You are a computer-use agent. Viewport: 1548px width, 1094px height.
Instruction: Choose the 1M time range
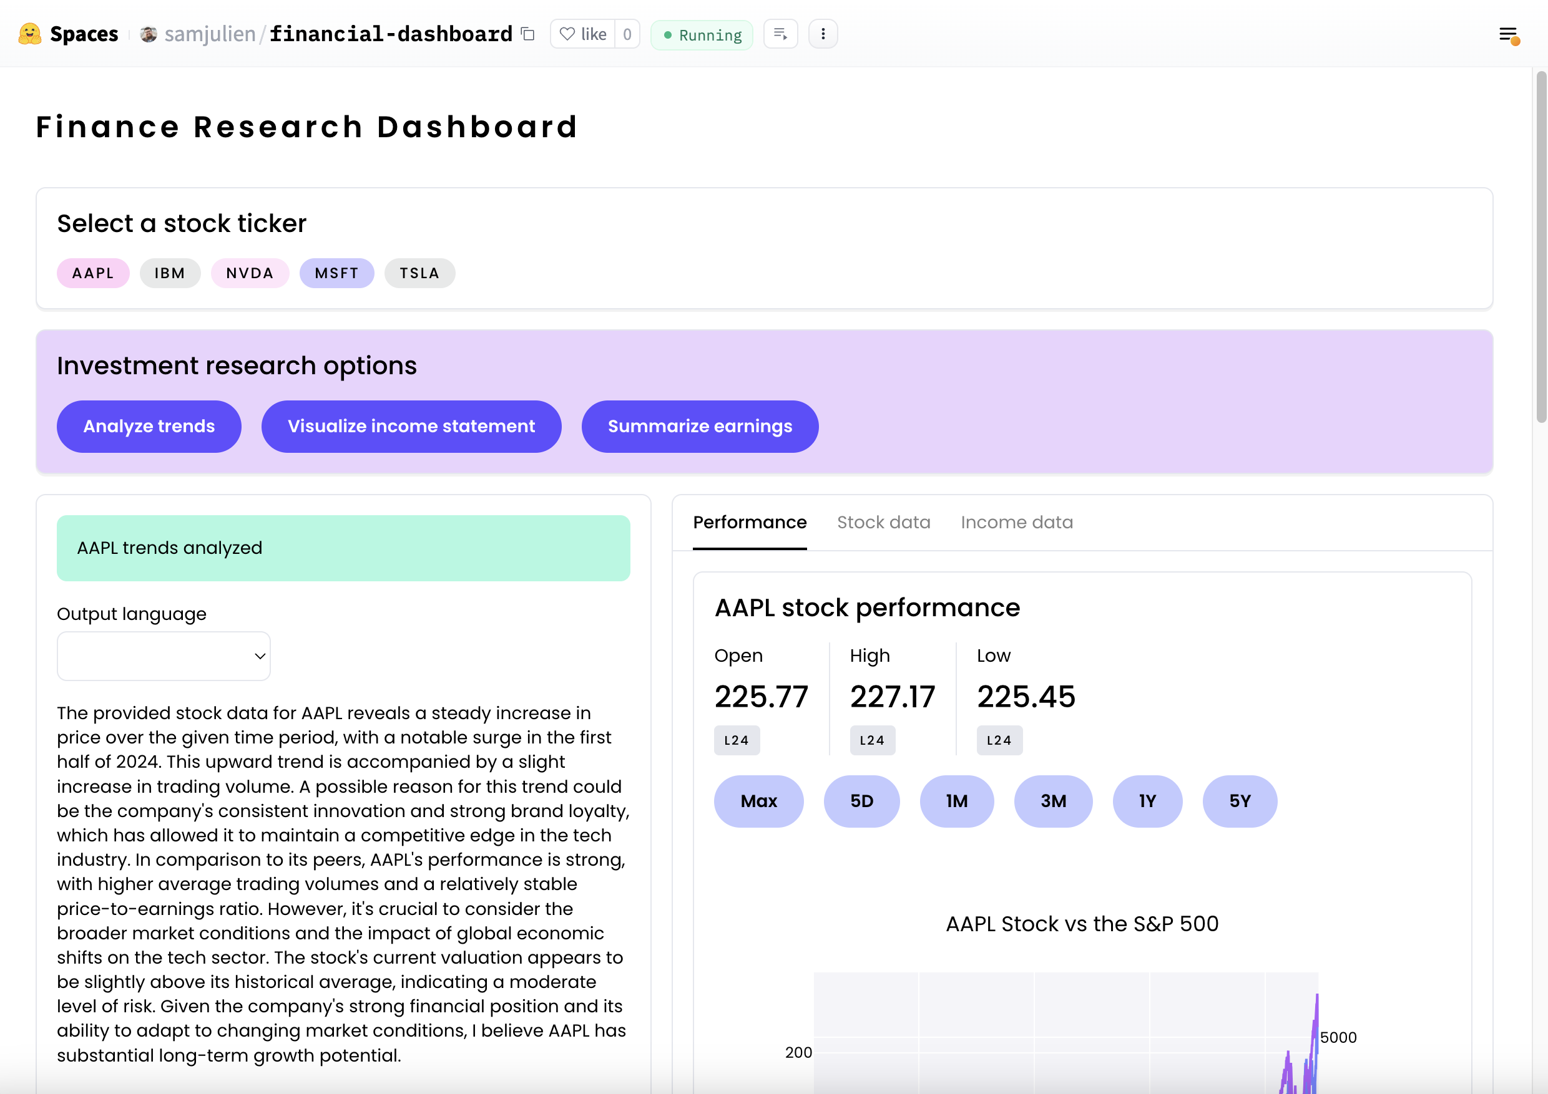click(x=956, y=801)
